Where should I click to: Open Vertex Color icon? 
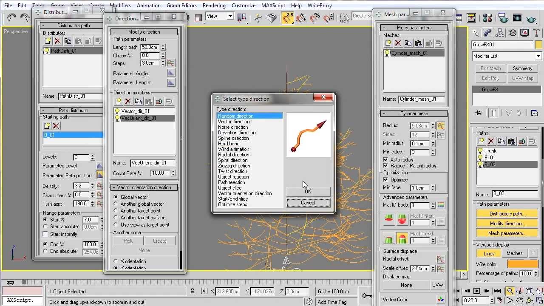[x=441, y=300]
